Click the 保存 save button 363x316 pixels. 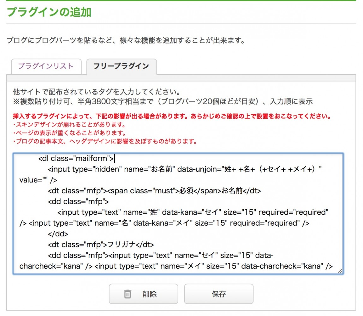coord(218,294)
